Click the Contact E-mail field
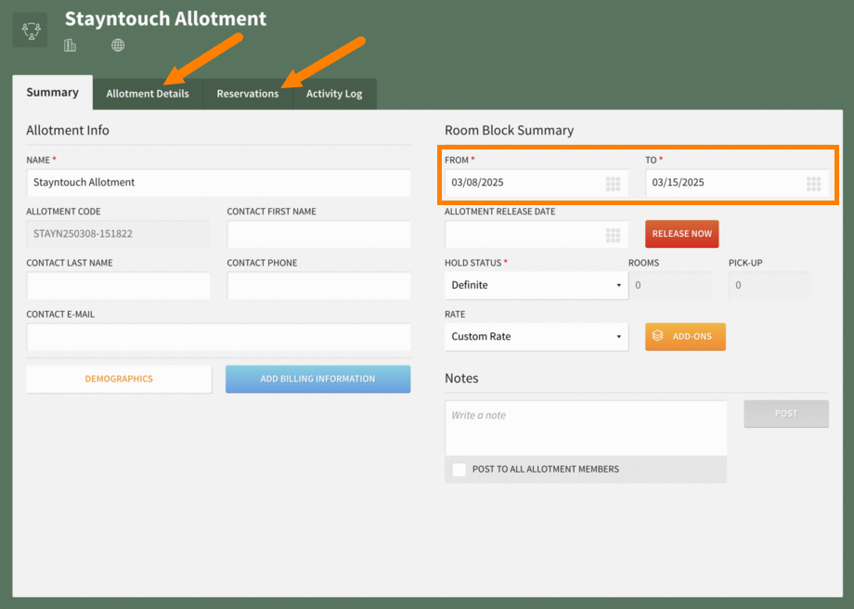The height and width of the screenshot is (609, 854). tap(218, 337)
